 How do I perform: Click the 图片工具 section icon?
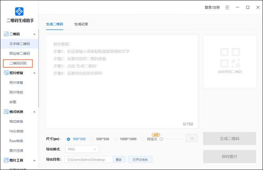[6, 160]
